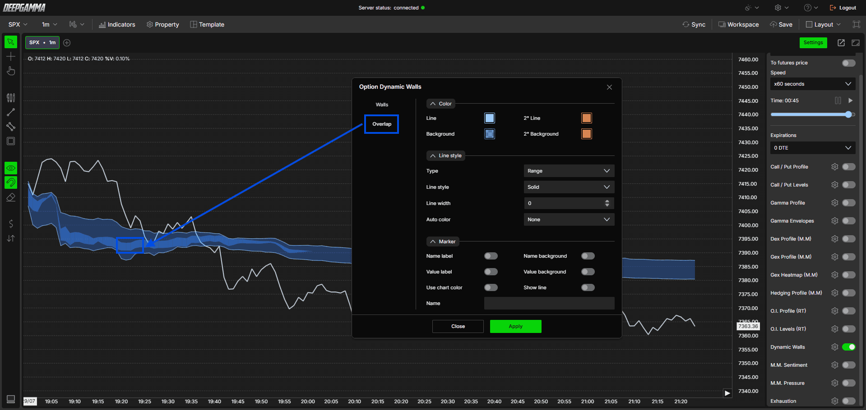Open the Expirations 0 DTE dropdown
This screenshot has height=410, width=866.
pos(813,148)
